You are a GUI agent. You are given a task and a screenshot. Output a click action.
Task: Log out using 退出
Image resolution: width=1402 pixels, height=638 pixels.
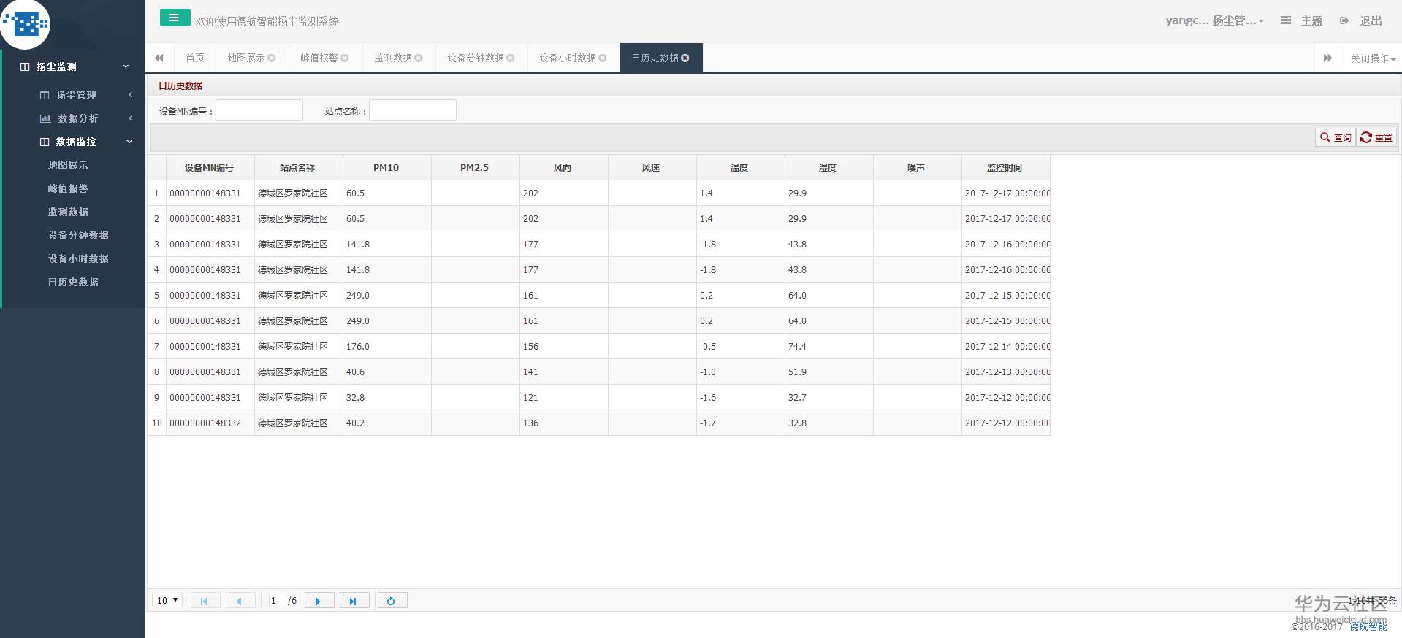pyautogui.click(x=1361, y=21)
